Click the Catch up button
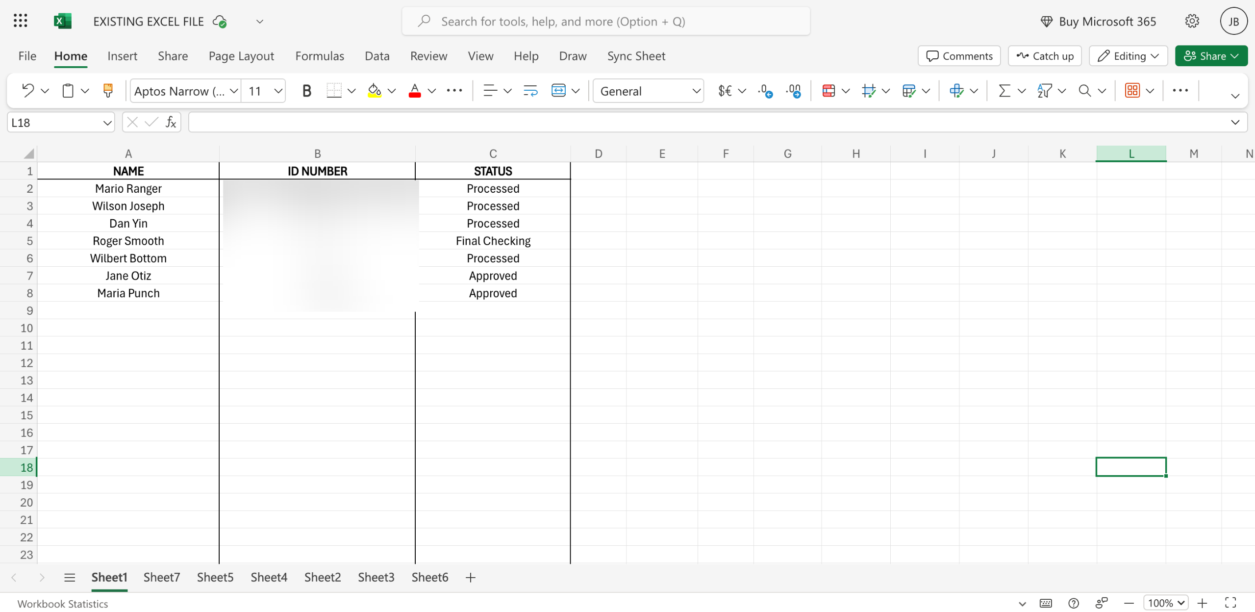This screenshot has width=1255, height=612. pos(1045,56)
